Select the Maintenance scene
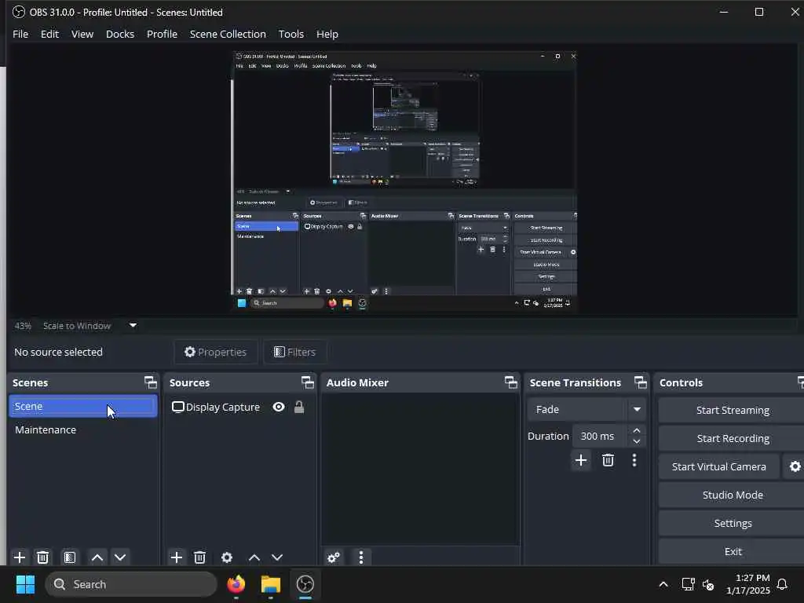 pos(83,429)
